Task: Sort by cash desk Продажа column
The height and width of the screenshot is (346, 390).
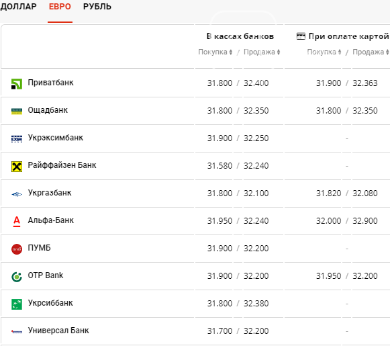Action: 262,52
